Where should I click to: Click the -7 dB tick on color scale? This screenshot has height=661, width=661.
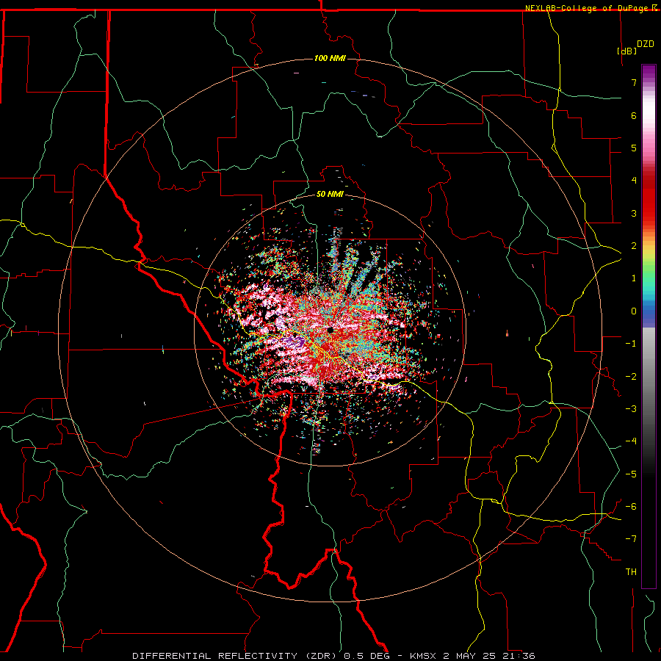click(631, 539)
